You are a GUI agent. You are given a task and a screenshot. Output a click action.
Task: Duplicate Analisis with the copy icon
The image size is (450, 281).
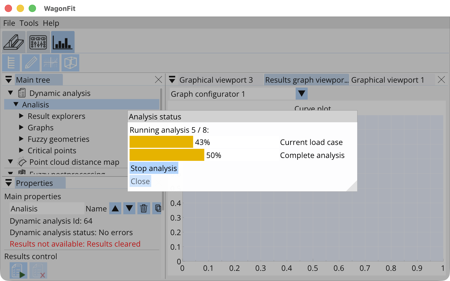(x=157, y=208)
